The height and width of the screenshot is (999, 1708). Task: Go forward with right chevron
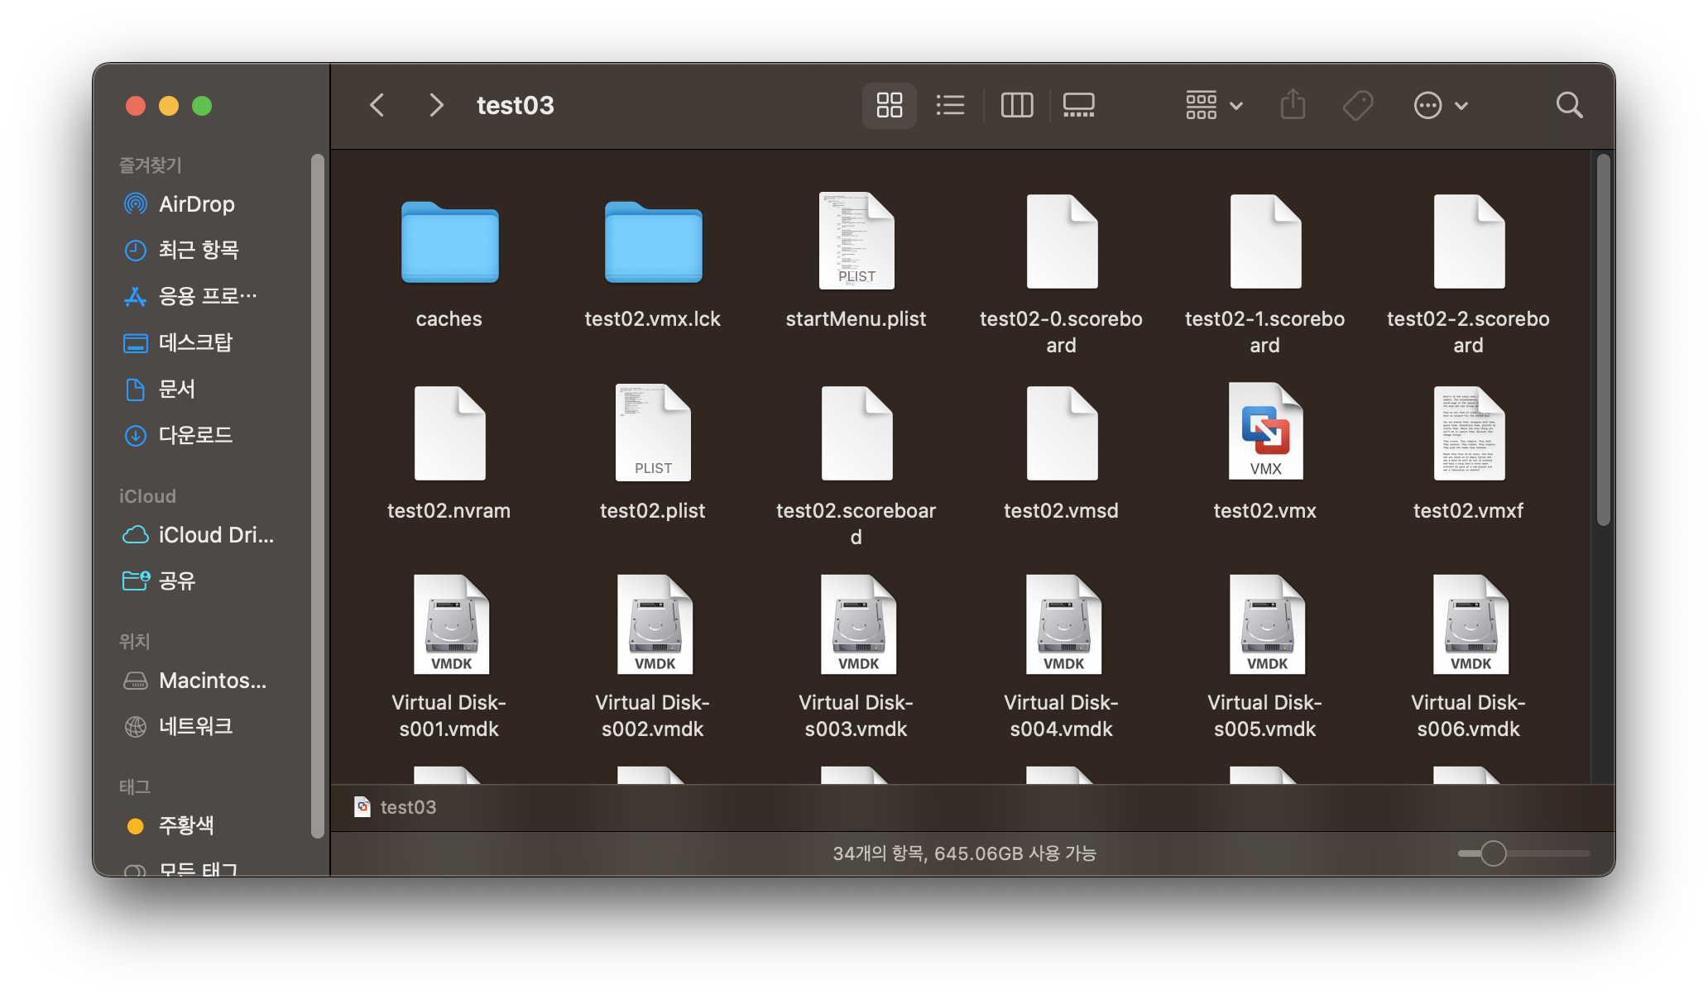[436, 105]
